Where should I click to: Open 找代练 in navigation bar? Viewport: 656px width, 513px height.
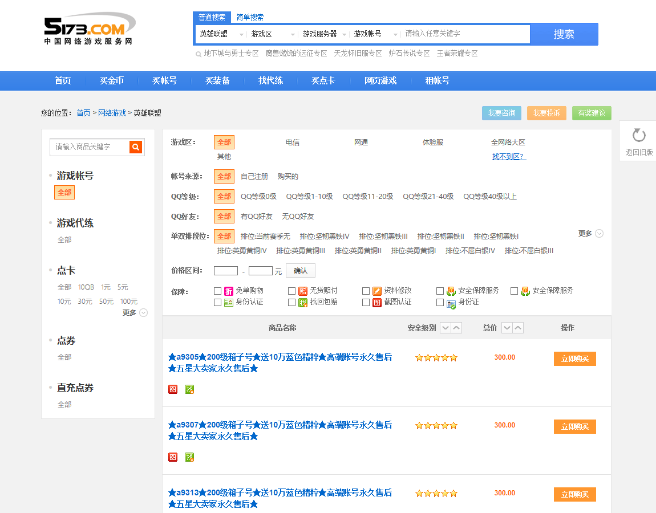coord(271,81)
